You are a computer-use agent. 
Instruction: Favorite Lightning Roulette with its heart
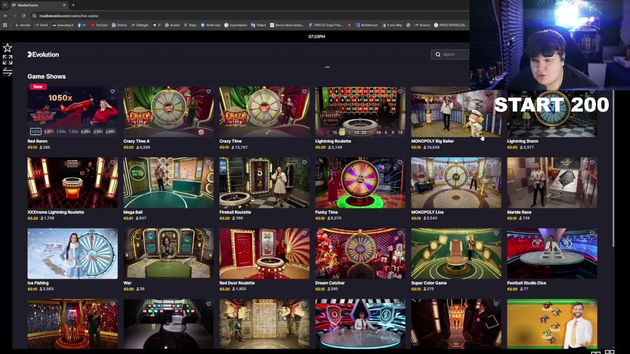(x=400, y=91)
